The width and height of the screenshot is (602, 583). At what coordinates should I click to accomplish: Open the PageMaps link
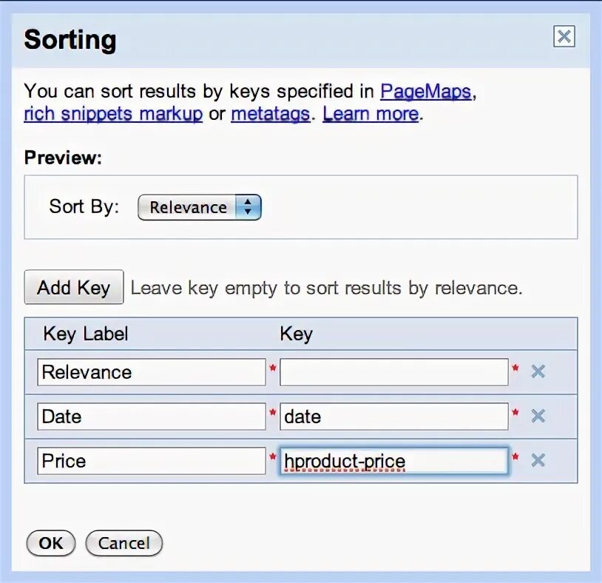tap(425, 92)
